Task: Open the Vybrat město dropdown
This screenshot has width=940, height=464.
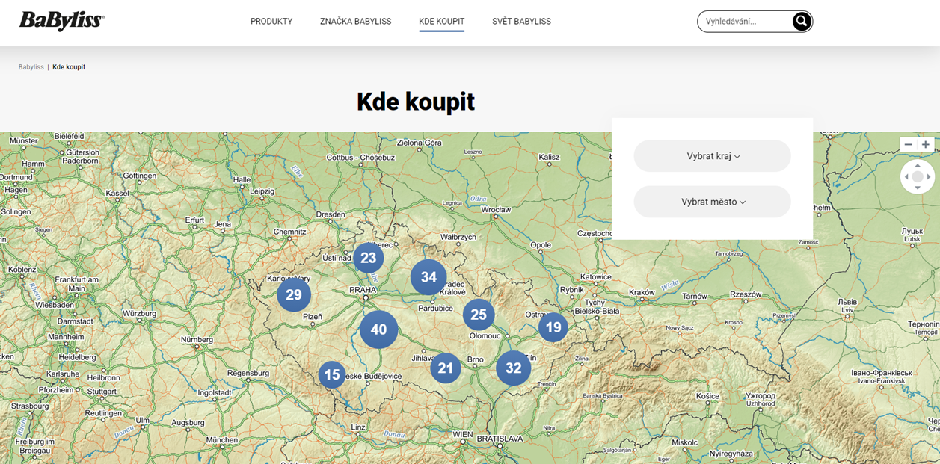Action: pyautogui.click(x=712, y=202)
